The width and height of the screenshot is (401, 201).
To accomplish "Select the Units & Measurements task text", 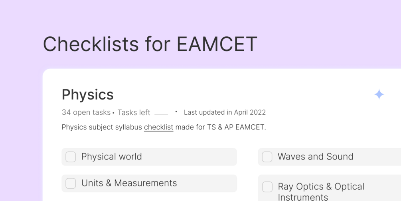I will pyautogui.click(x=129, y=183).
